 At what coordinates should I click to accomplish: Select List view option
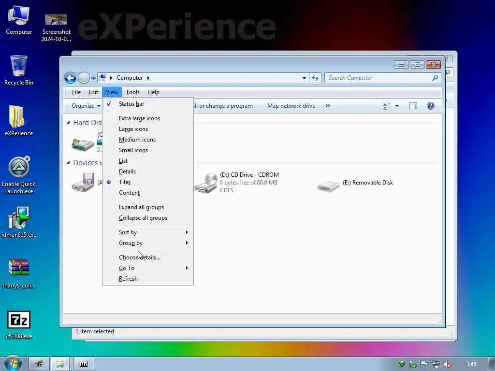tap(148, 161)
